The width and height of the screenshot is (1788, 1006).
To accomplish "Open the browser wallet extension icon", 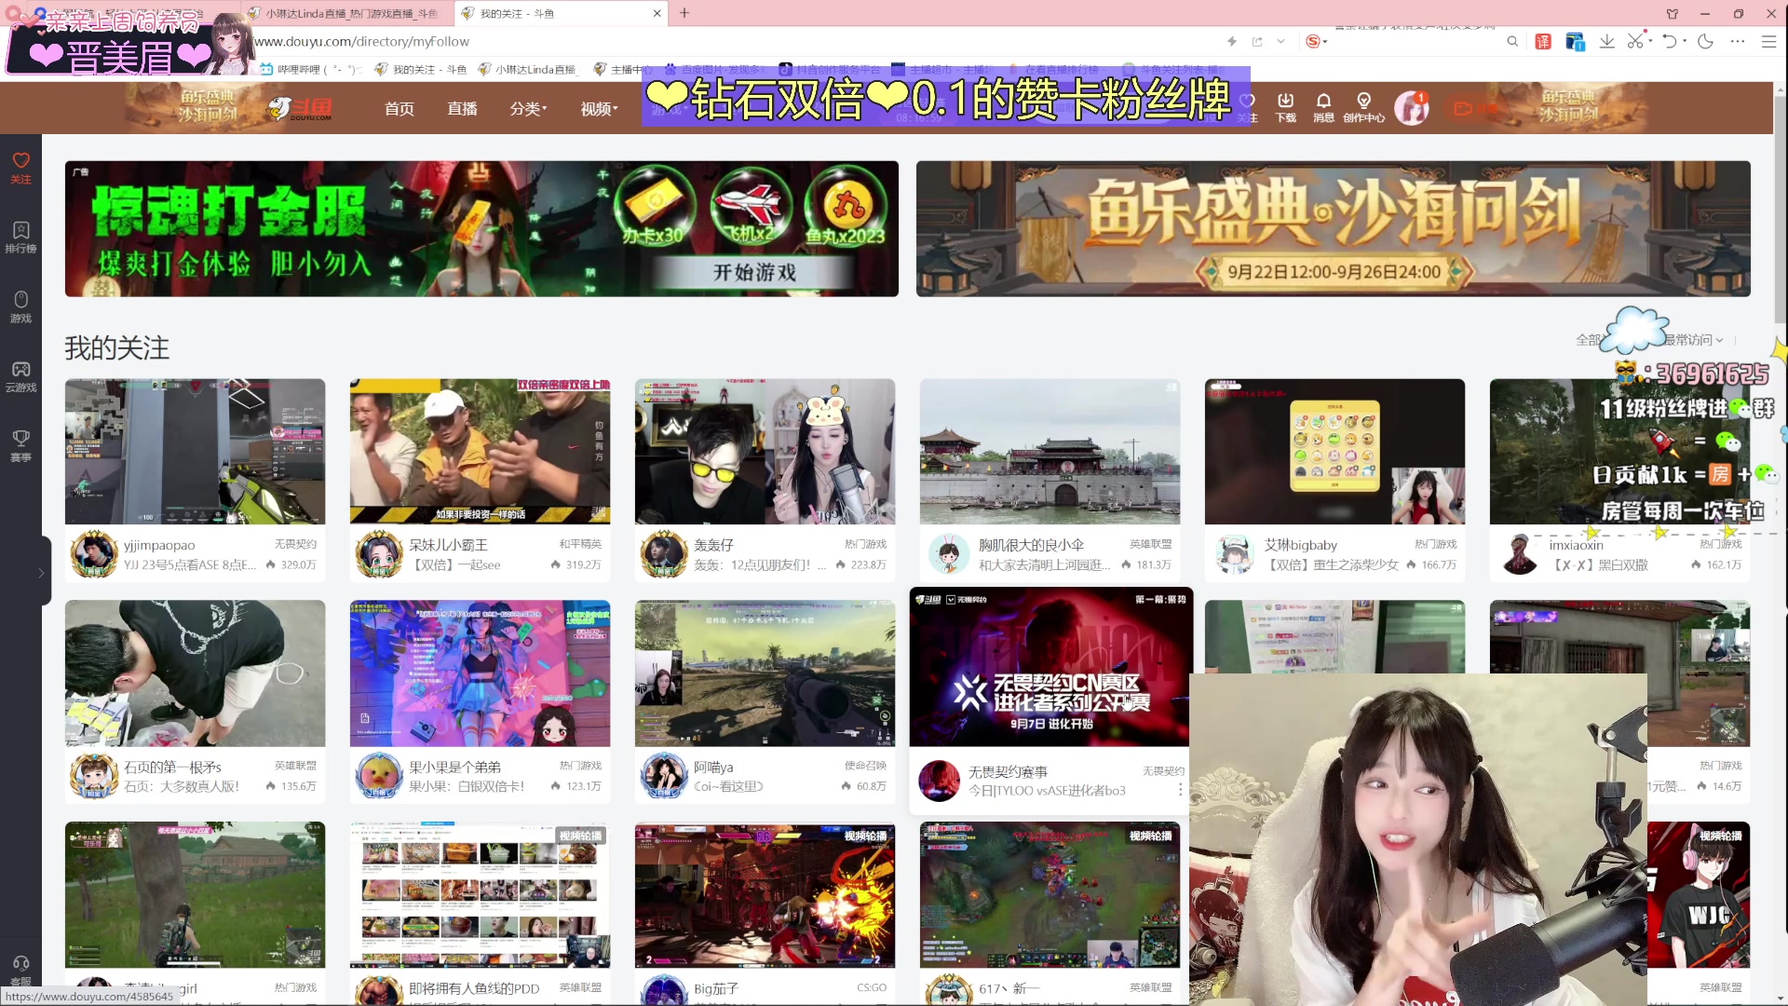I will pyautogui.click(x=1575, y=41).
